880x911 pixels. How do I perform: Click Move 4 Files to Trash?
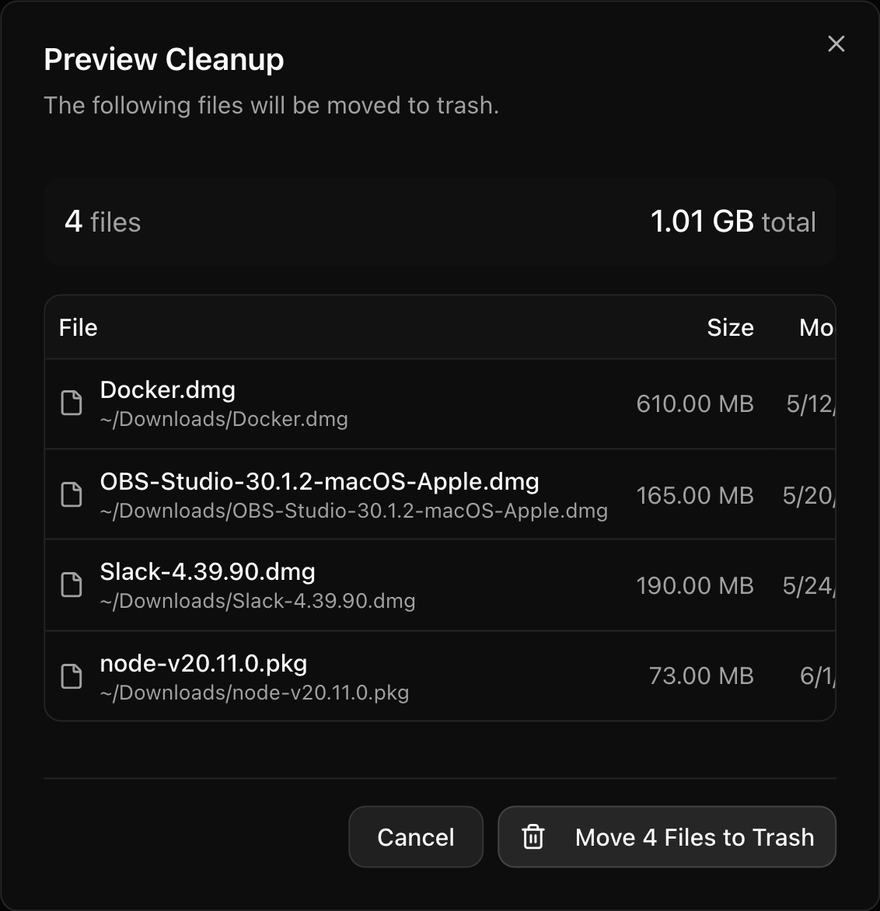coord(667,836)
